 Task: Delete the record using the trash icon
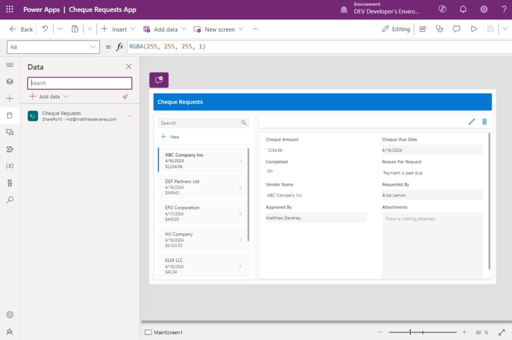click(484, 121)
